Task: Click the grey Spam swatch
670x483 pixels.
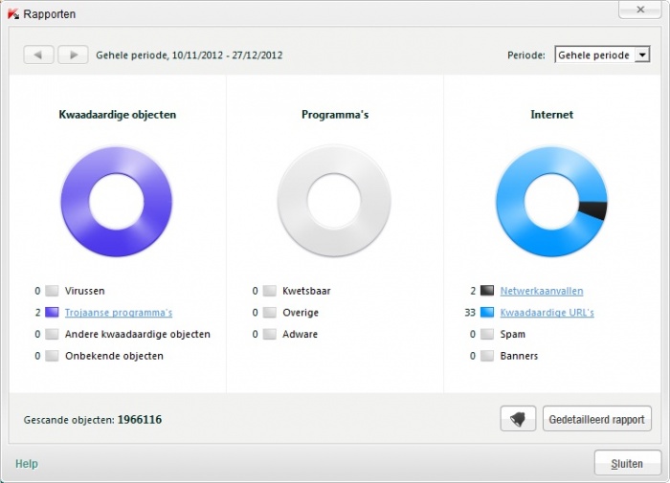Action: [487, 334]
